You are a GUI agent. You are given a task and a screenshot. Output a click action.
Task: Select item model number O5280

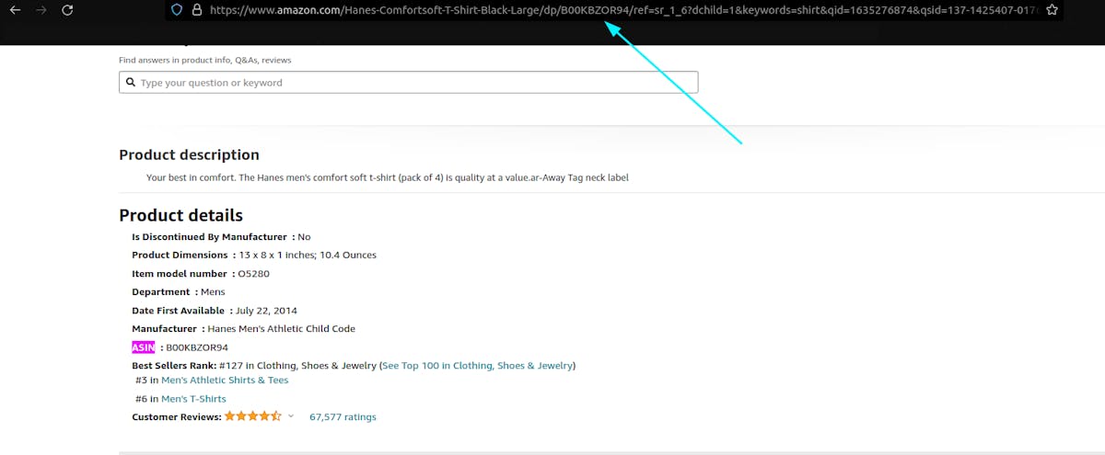click(253, 274)
